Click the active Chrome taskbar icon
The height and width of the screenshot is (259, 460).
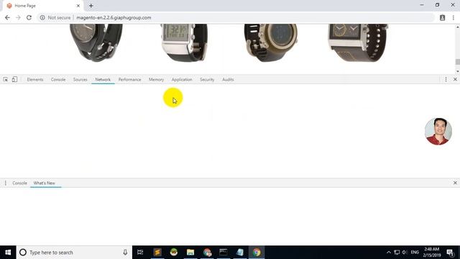(x=257, y=253)
